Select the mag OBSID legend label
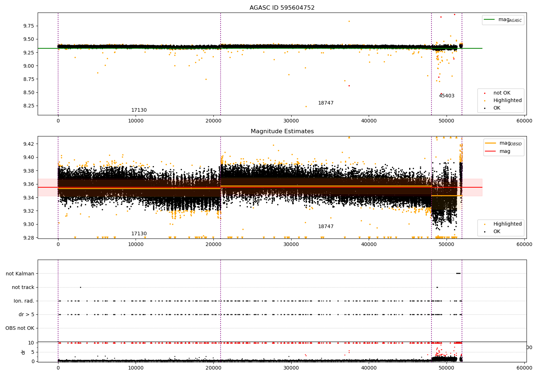538x376 pixels. coord(510,143)
